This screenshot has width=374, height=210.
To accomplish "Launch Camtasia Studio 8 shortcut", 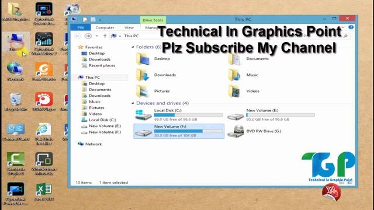I will 16,164.
